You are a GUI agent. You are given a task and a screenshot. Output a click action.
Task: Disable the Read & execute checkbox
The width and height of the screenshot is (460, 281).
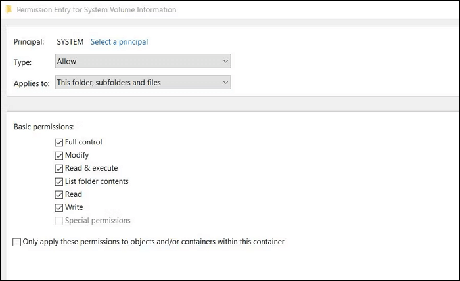tap(59, 168)
